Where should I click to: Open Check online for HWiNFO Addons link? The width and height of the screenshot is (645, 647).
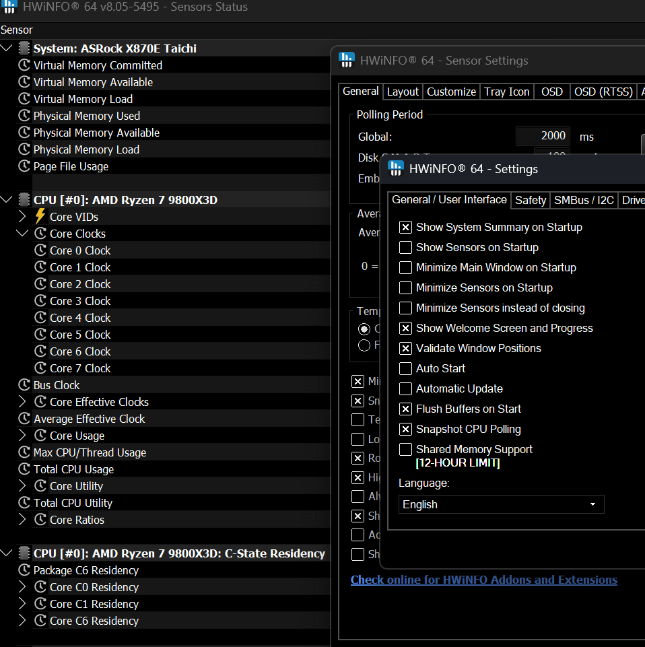point(483,580)
